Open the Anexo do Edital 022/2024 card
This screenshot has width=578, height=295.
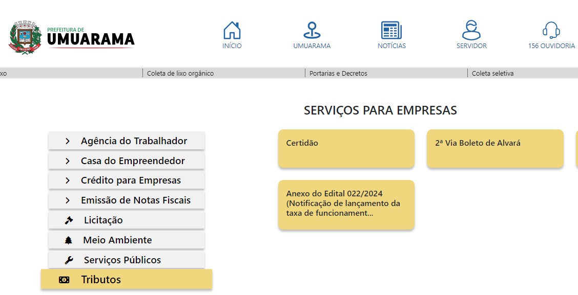[x=346, y=205]
